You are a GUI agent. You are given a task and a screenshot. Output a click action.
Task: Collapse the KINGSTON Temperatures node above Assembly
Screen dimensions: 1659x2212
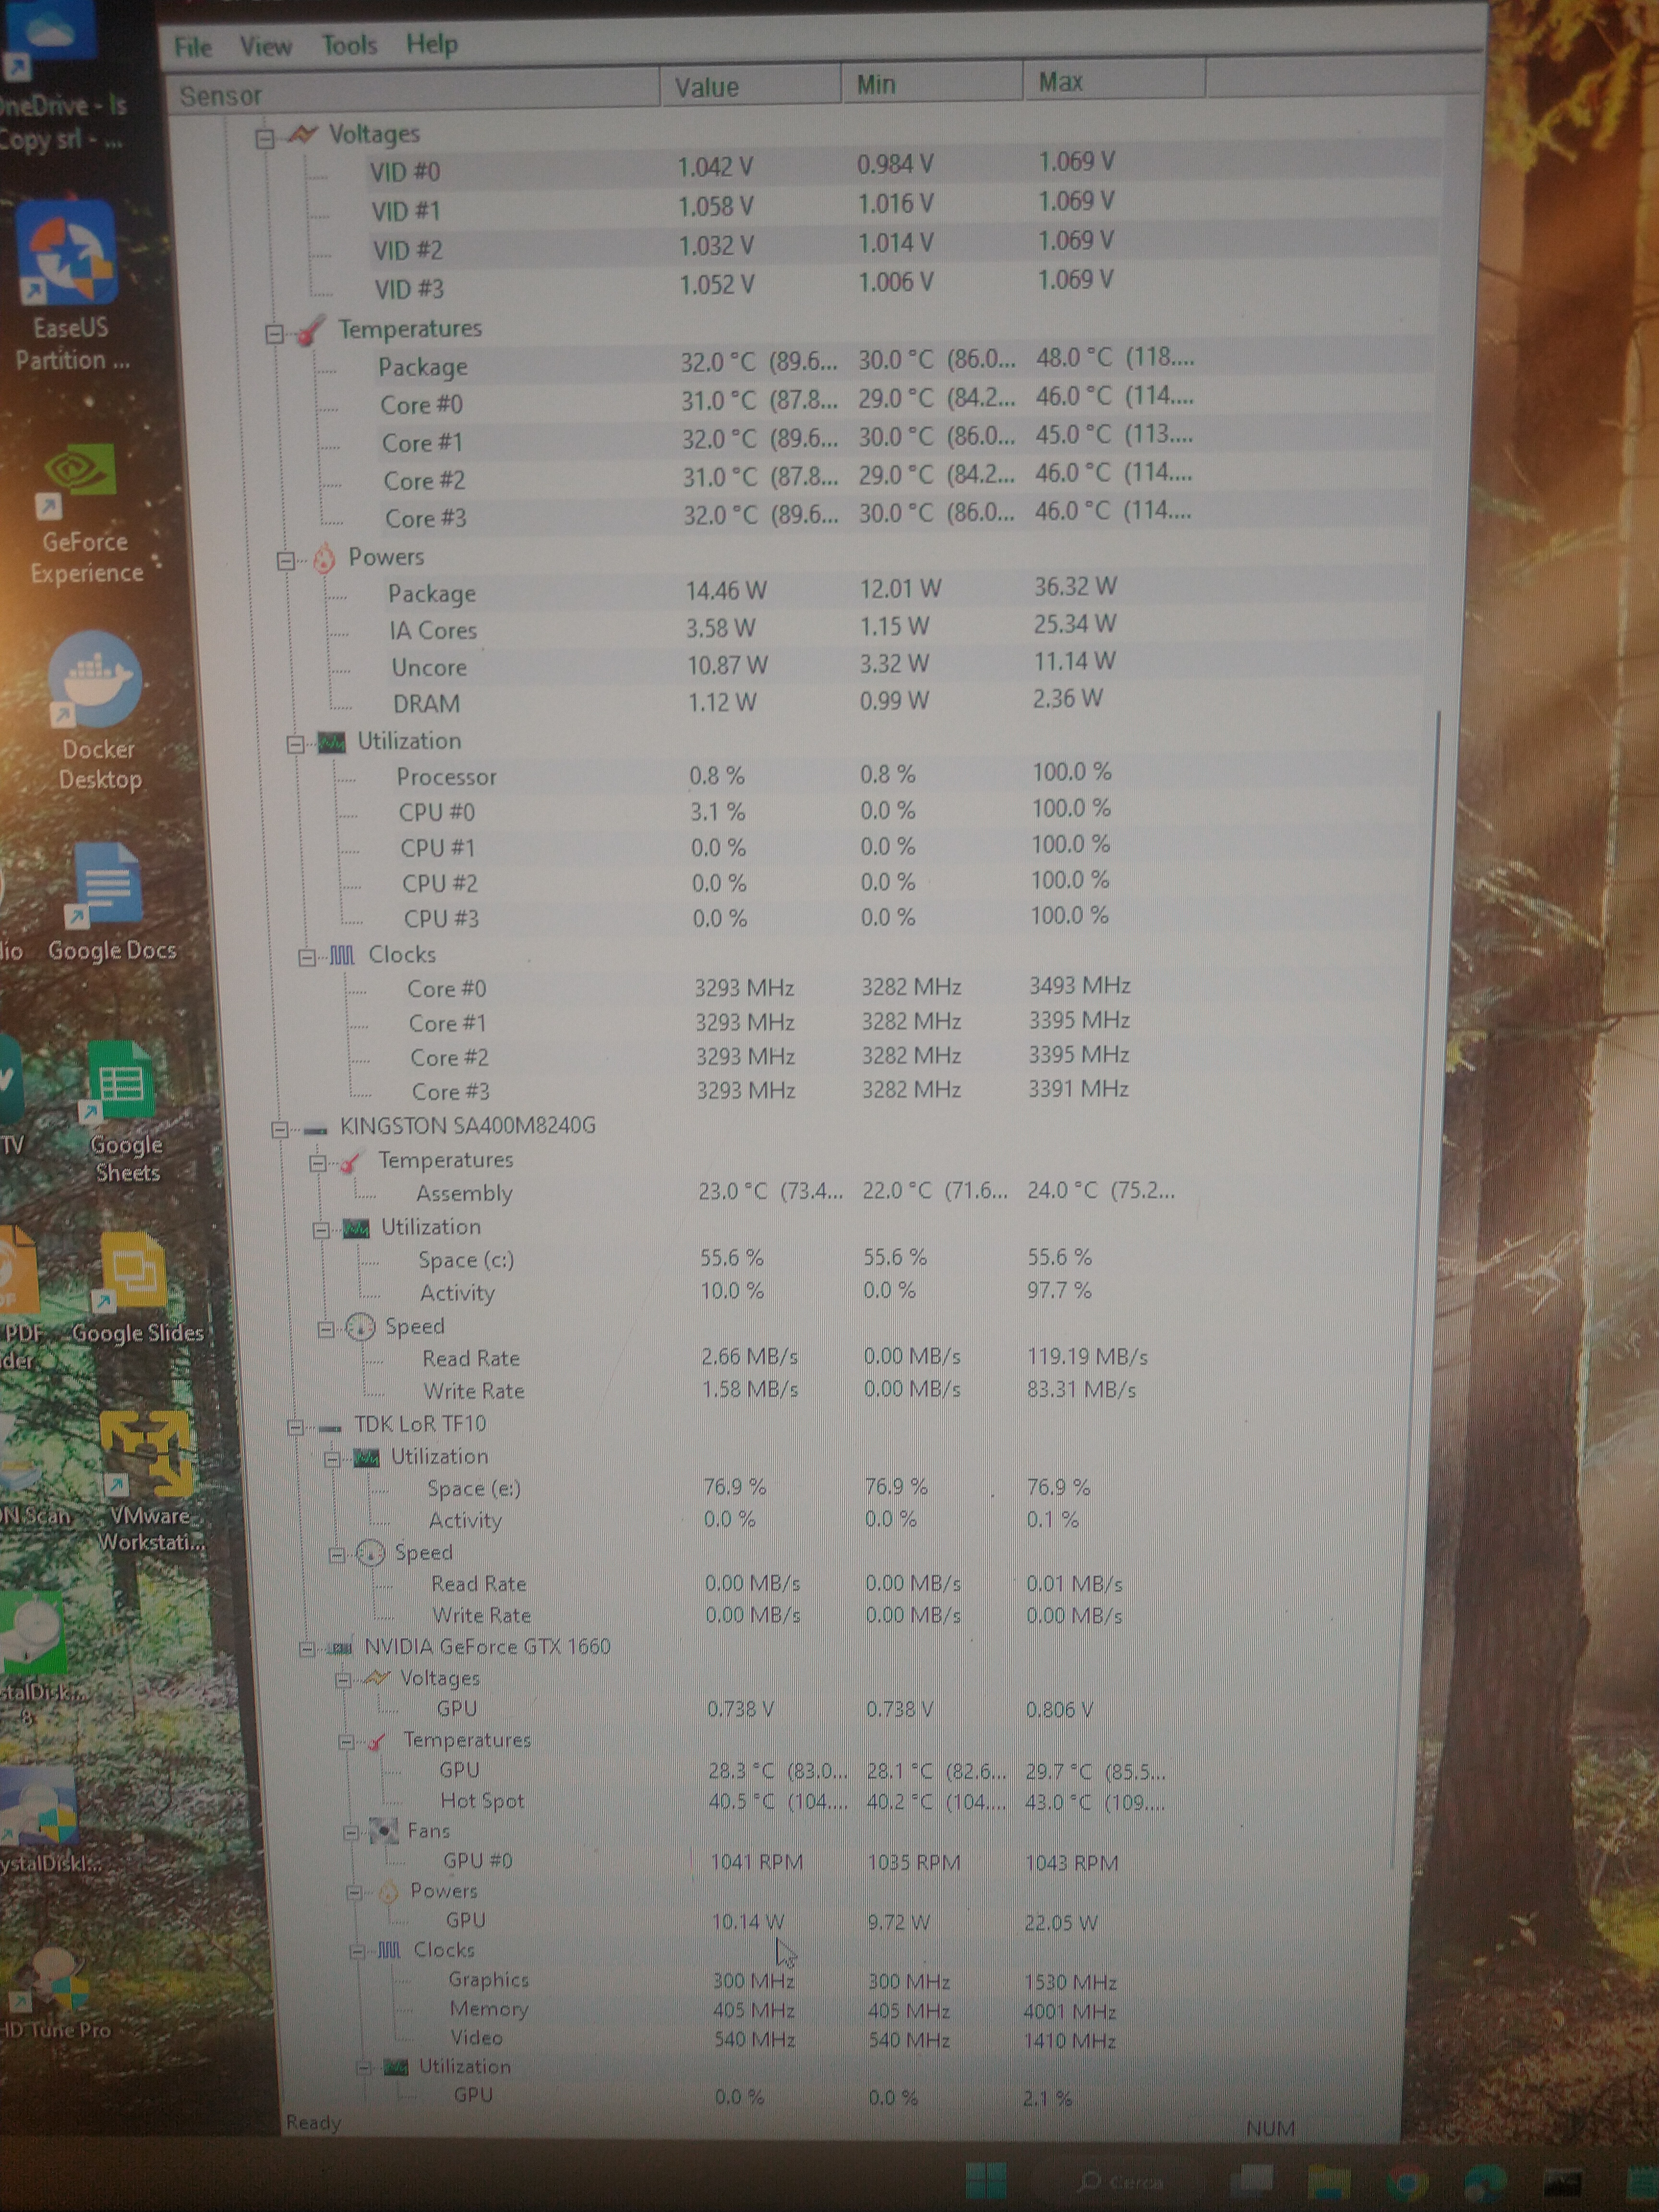click(x=317, y=1163)
